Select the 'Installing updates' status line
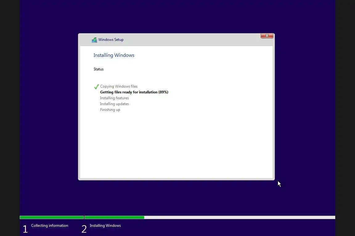 click(114, 104)
